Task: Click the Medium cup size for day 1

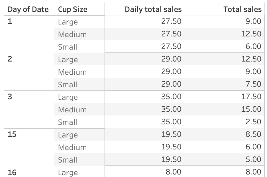Action: tap(72, 34)
